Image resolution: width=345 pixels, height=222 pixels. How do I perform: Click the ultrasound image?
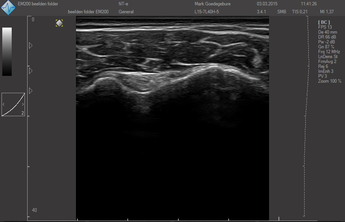(172, 118)
